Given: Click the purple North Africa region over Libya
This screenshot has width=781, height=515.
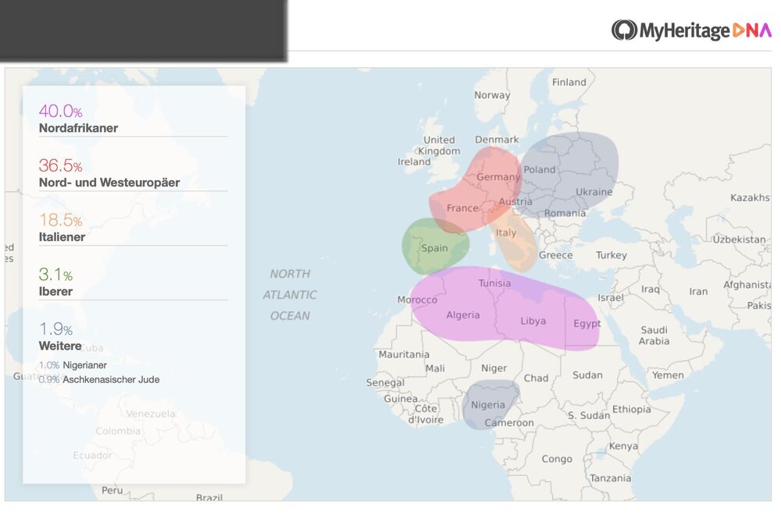Looking at the screenshot, I should click(x=533, y=321).
